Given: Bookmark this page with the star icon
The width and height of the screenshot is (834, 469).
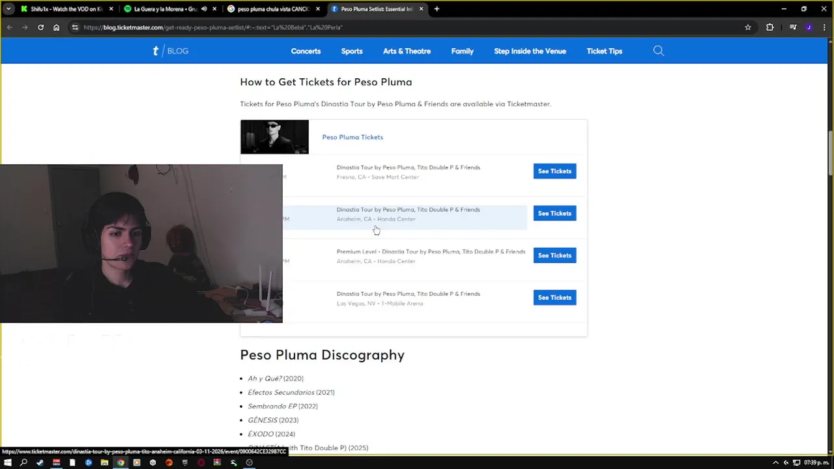Looking at the screenshot, I should 748,27.
